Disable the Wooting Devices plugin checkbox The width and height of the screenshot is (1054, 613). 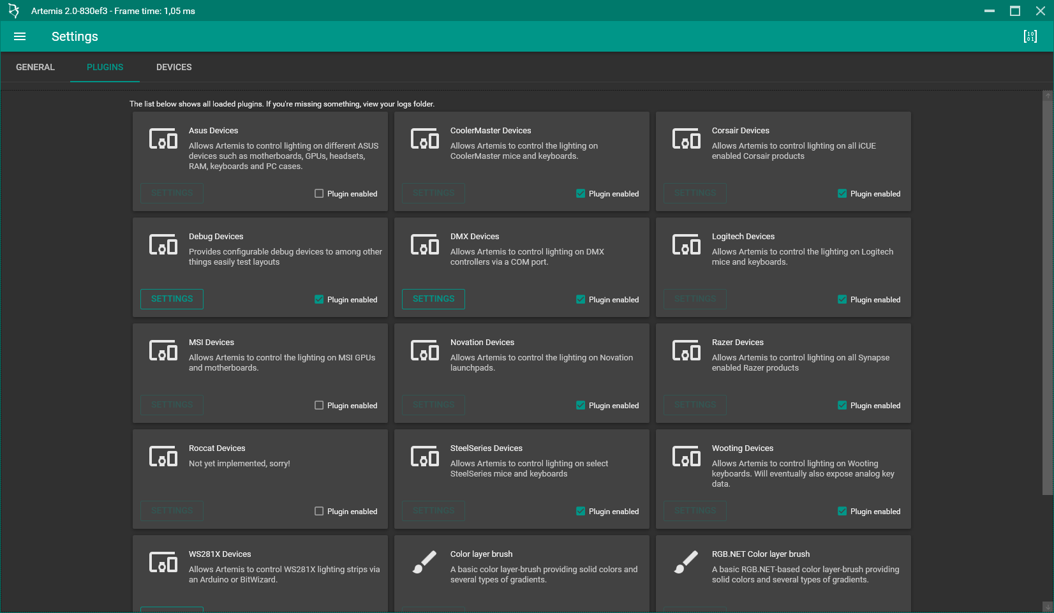coord(842,511)
